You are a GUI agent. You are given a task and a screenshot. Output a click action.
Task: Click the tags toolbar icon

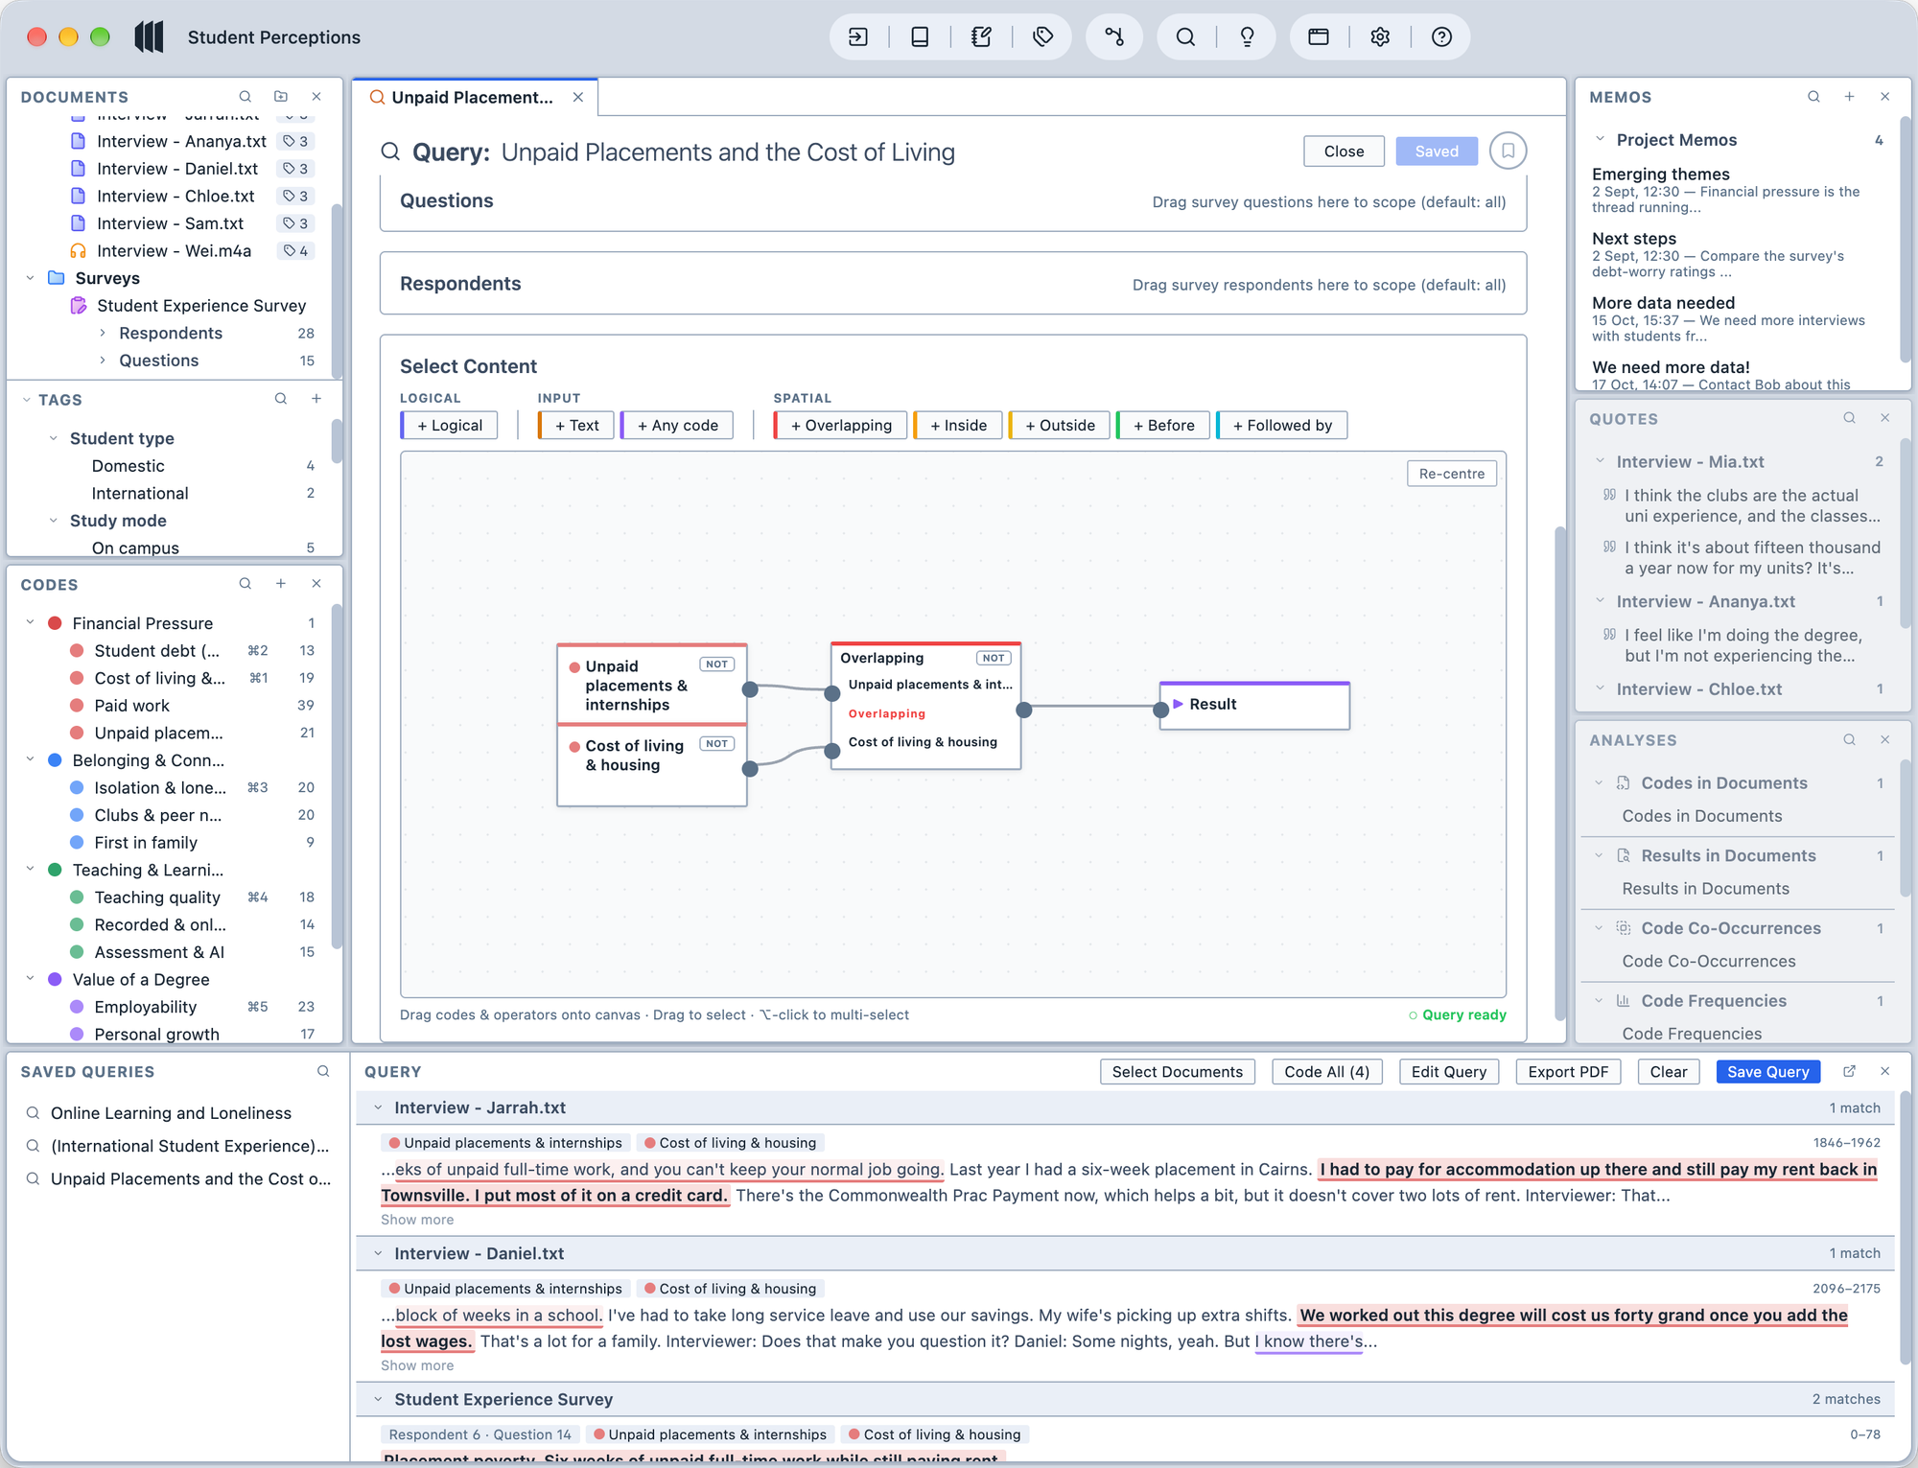(1043, 37)
